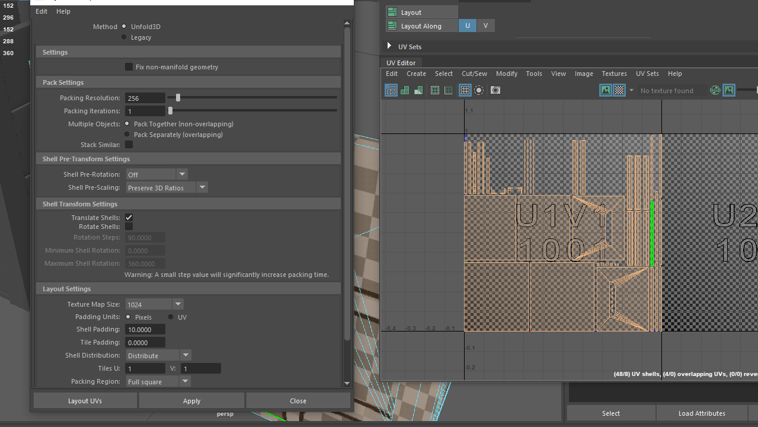Toggle display image icon in UV toolbar
The image size is (758, 427).
pyautogui.click(x=606, y=90)
